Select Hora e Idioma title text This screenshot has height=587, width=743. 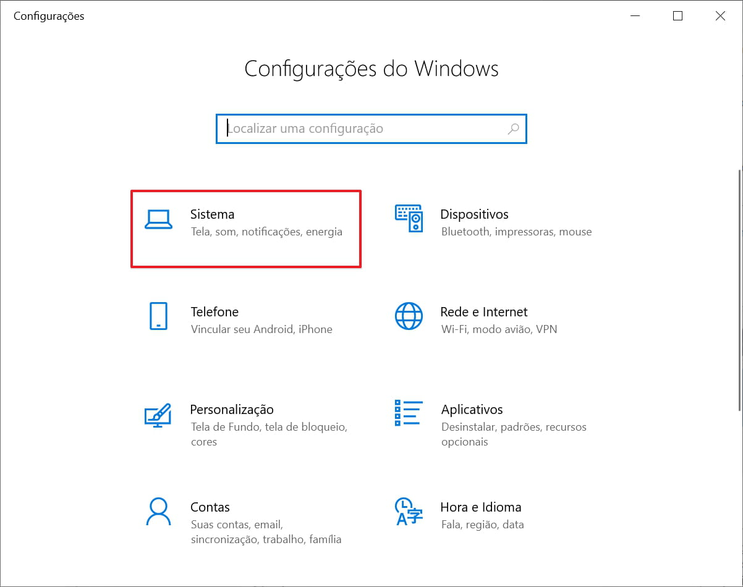tap(480, 507)
